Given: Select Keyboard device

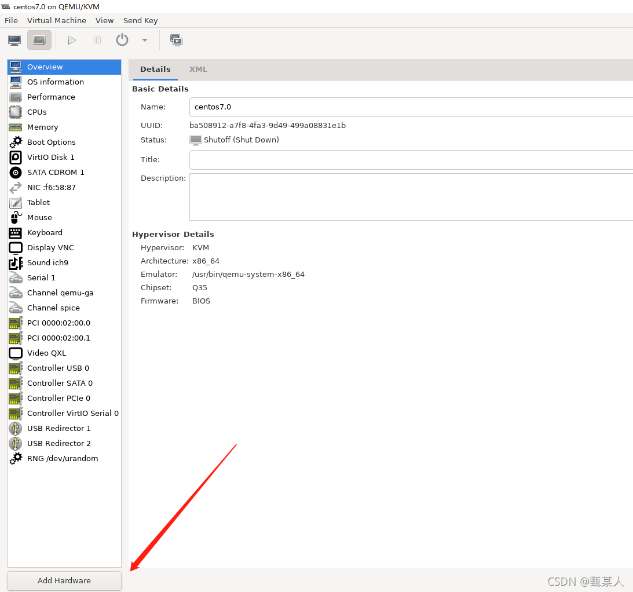Looking at the screenshot, I should pyautogui.click(x=64, y=233).
